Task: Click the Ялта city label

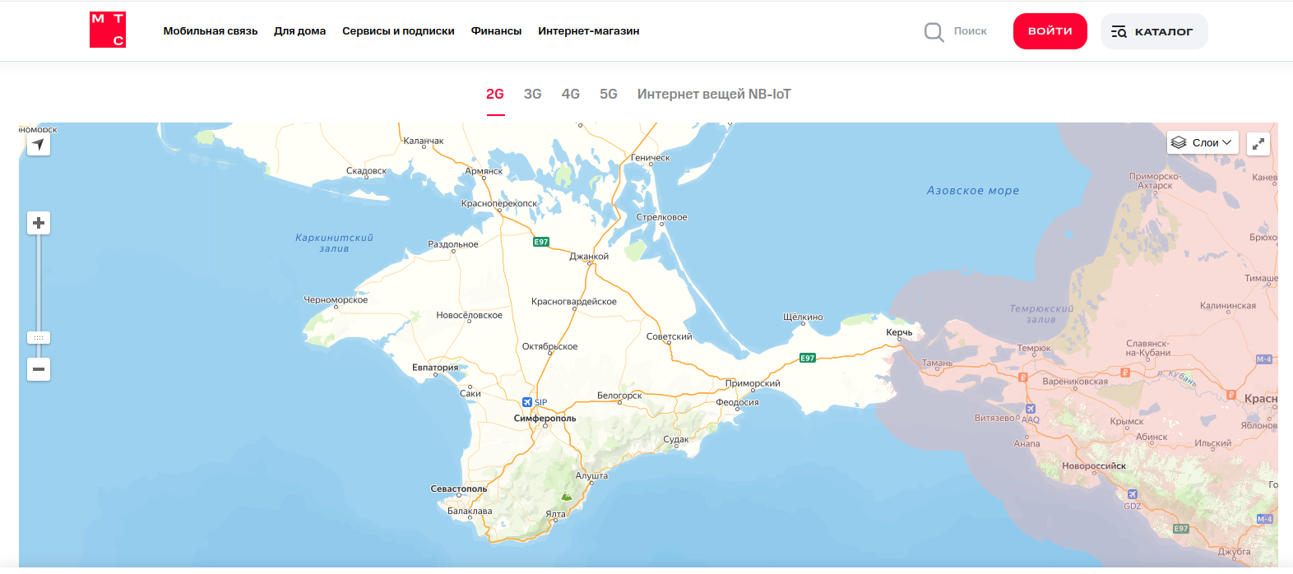Action: click(556, 514)
